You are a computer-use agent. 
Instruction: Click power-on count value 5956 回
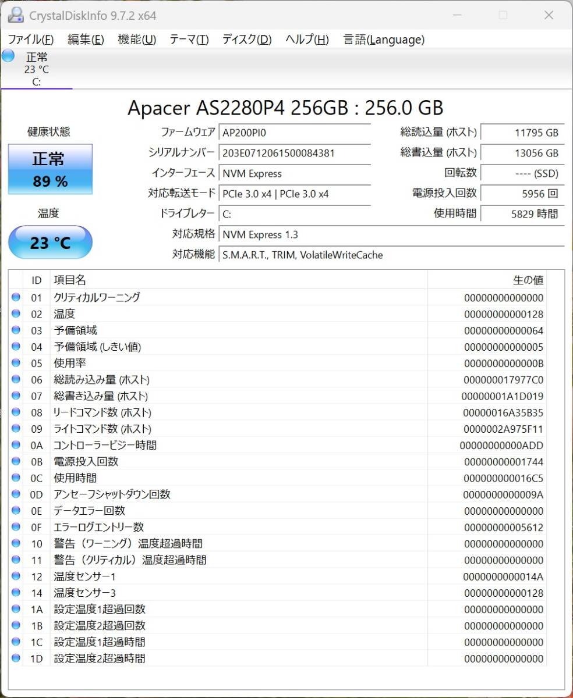522,194
